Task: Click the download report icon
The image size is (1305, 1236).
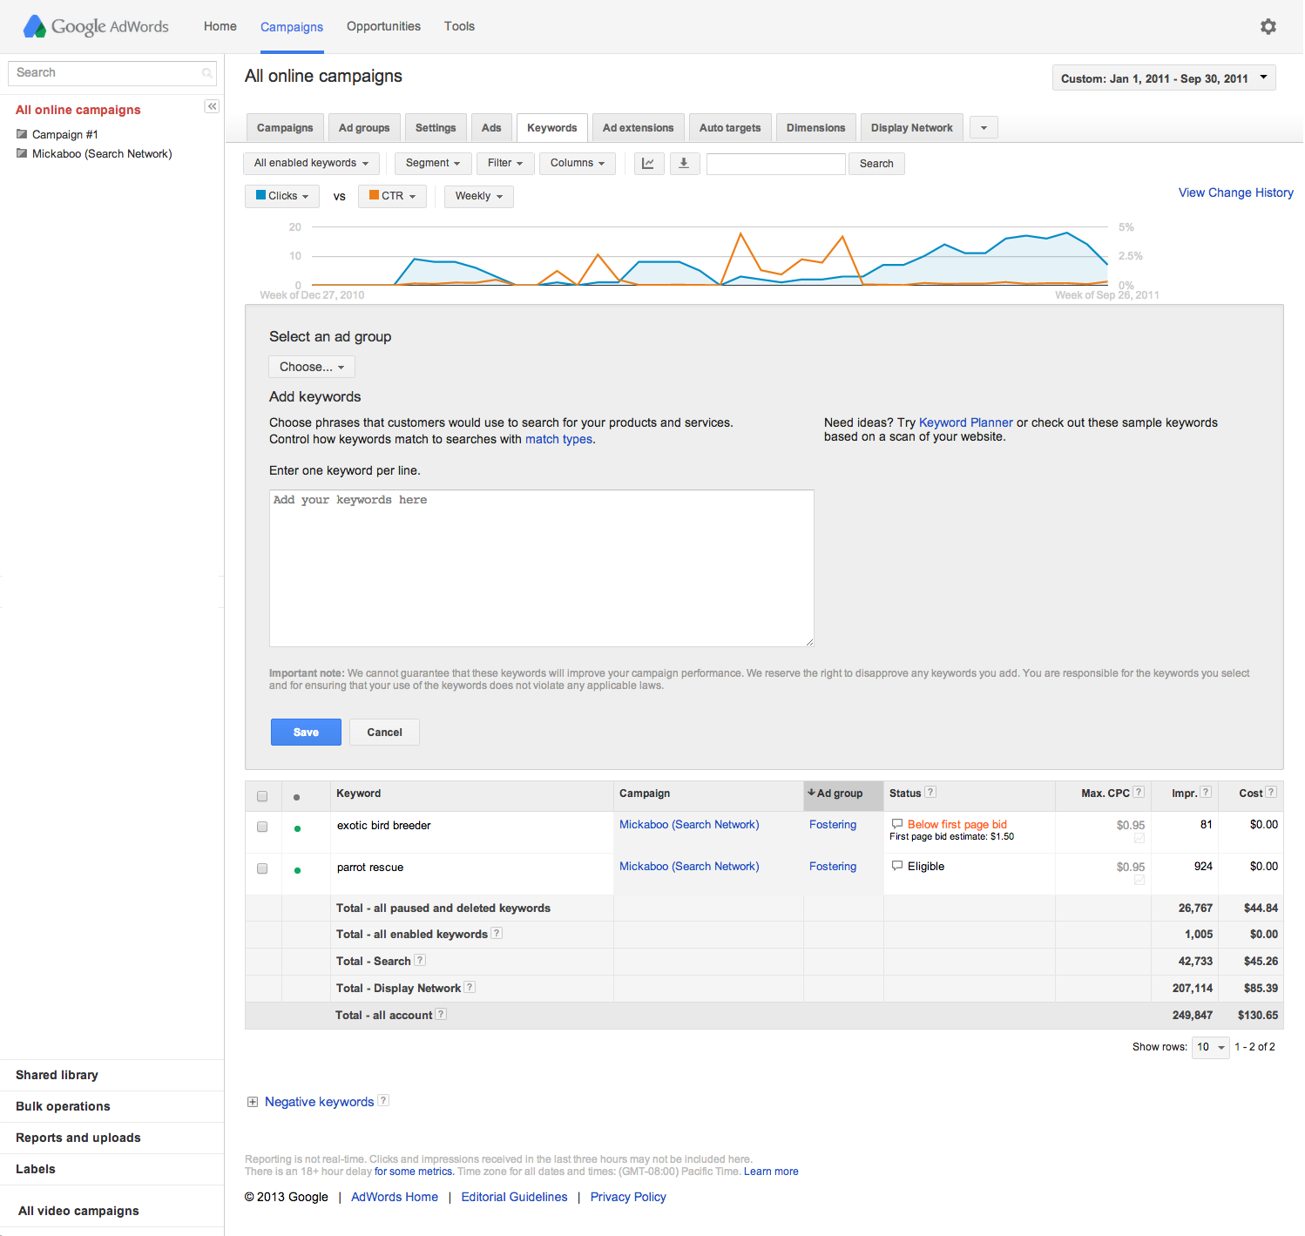Action: point(684,164)
